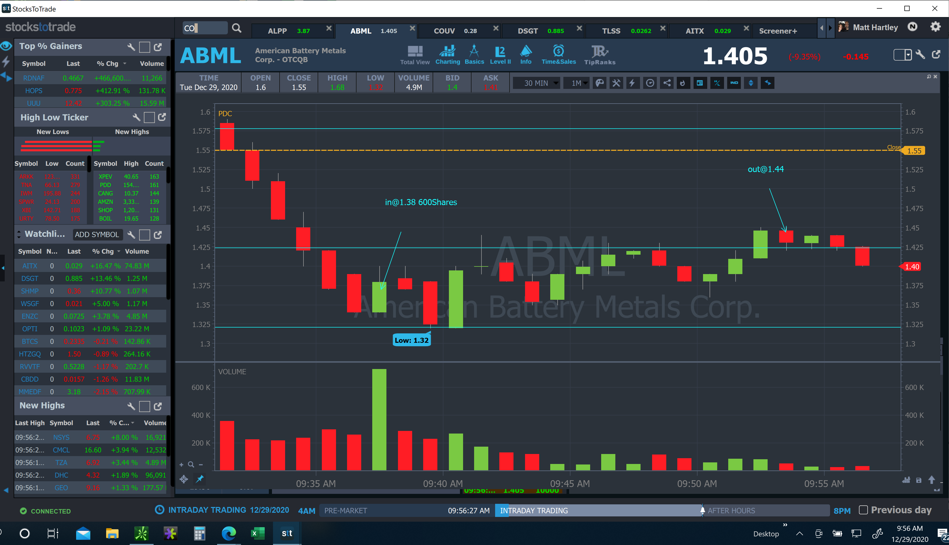Open the Info view

tap(526, 55)
